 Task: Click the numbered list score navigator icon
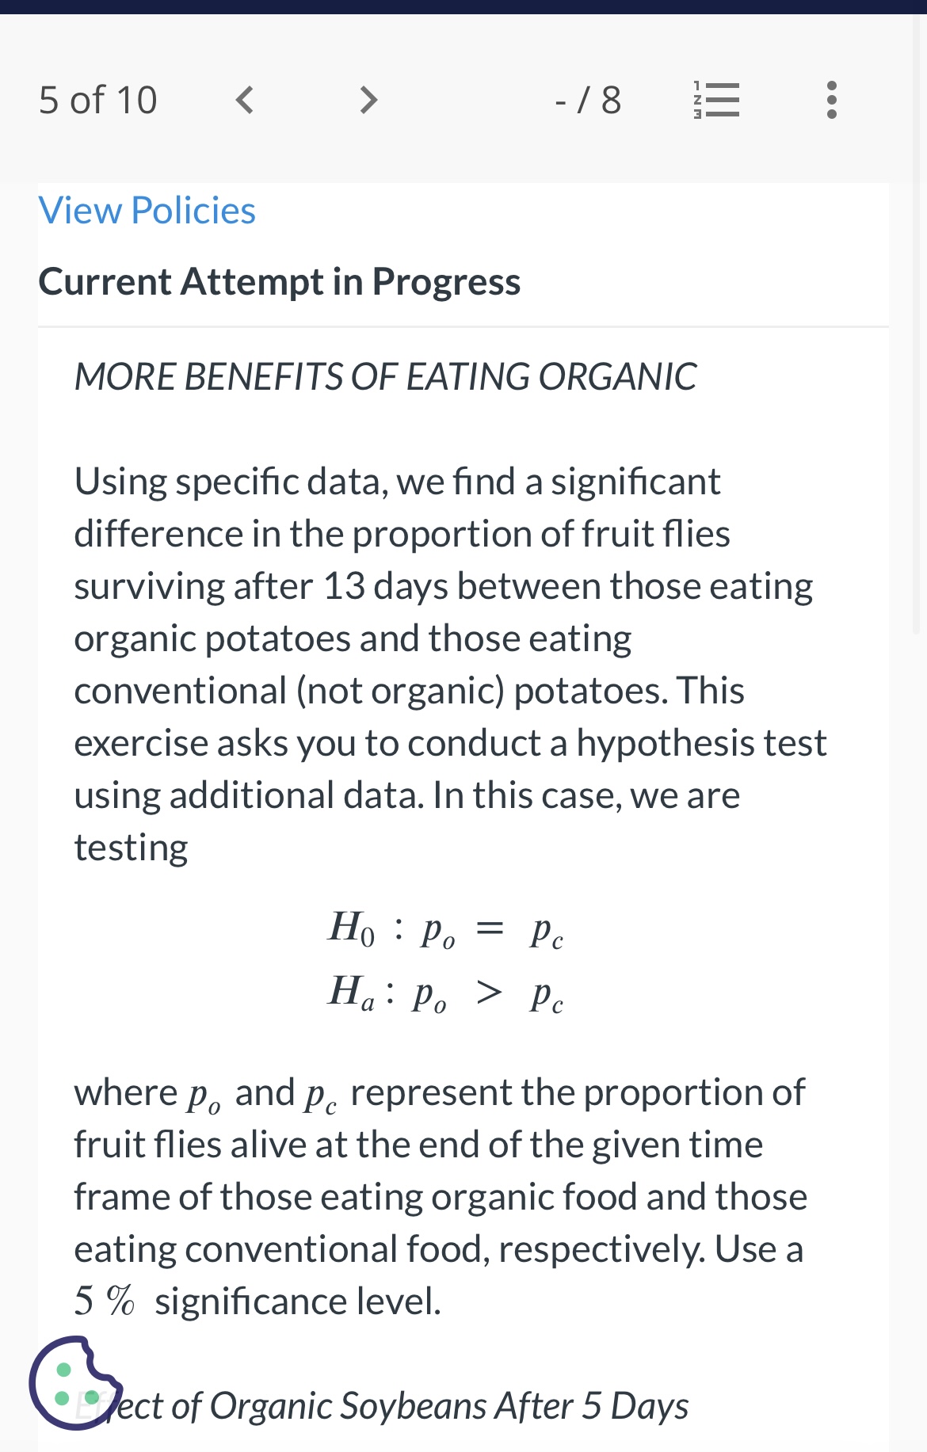coord(717,99)
